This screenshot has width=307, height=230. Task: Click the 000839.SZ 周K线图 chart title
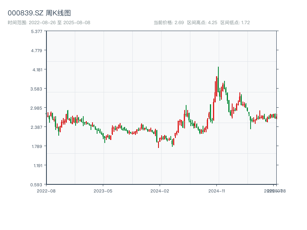click(x=39, y=13)
